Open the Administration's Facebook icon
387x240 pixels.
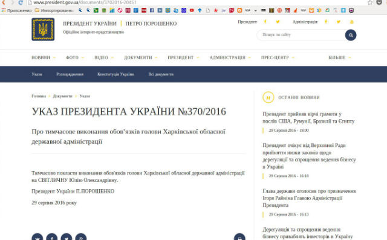click(326, 22)
